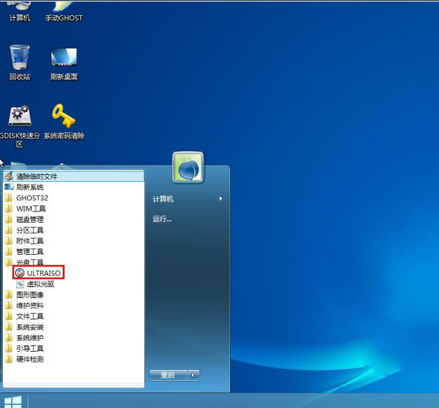Click the Windows Start button on taskbar
This screenshot has height=408, width=439.
(13, 402)
